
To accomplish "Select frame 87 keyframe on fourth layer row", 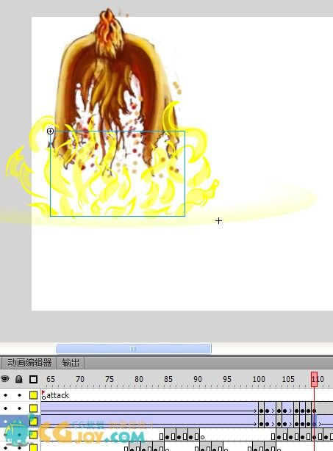I will [x=179, y=435].
